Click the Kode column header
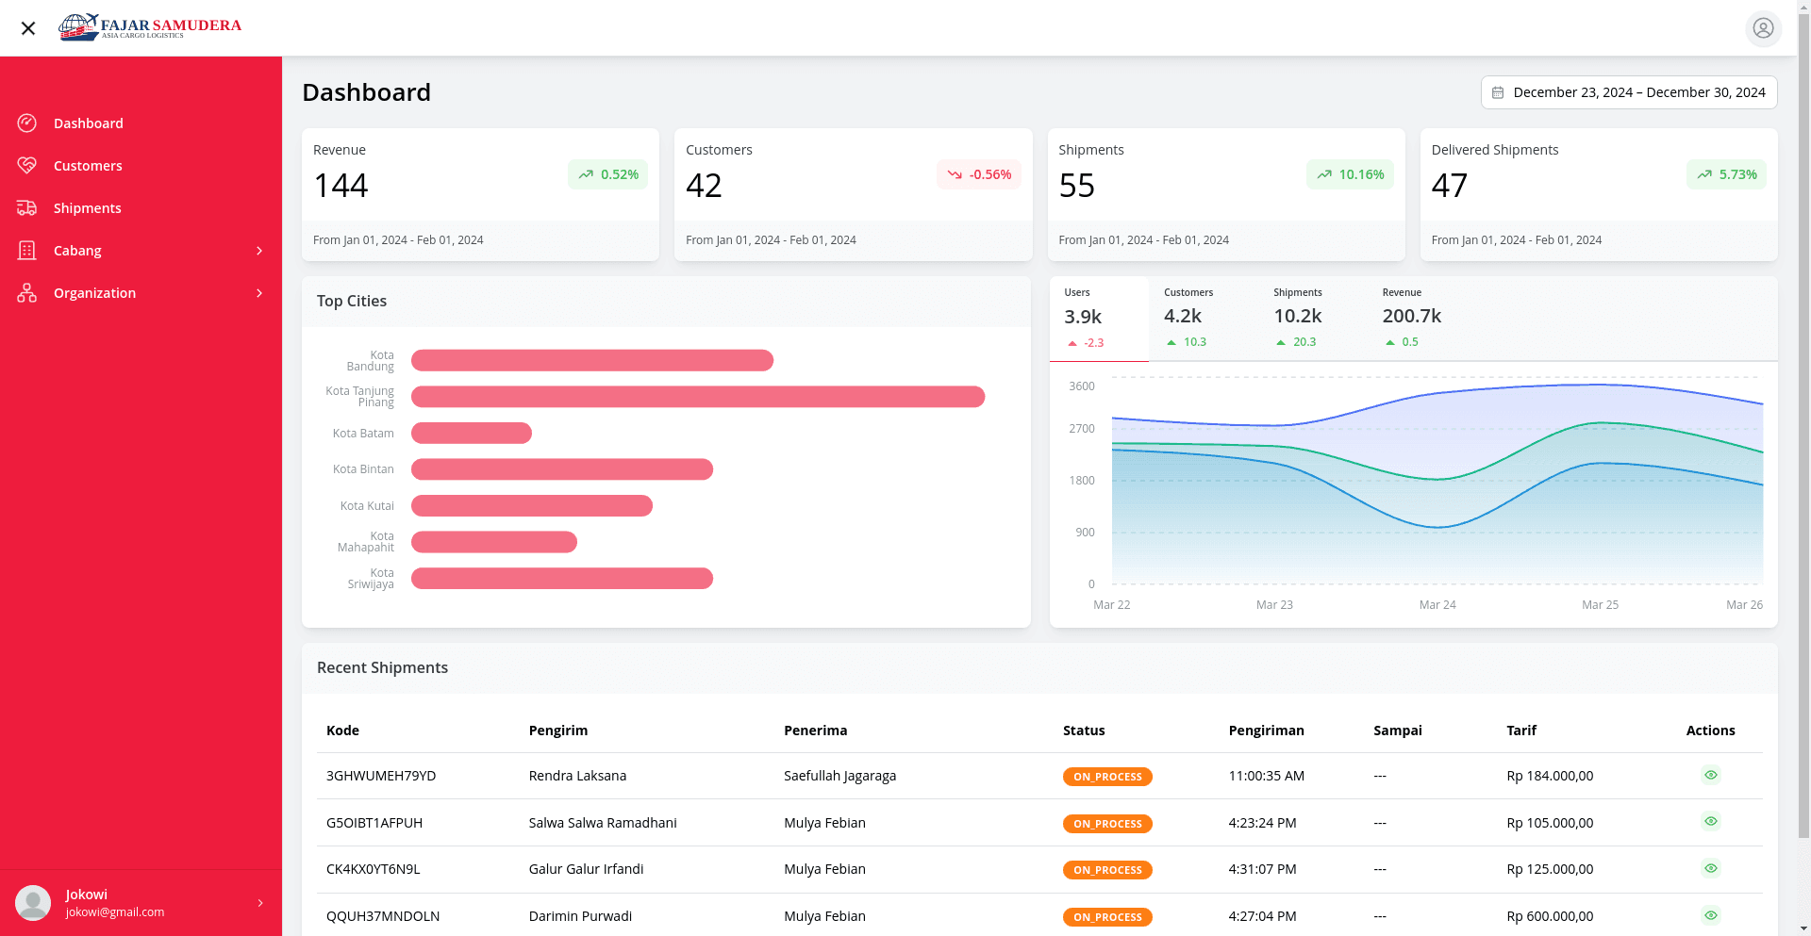Viewport: 1811px width, 936px height. tap(342, 731)
